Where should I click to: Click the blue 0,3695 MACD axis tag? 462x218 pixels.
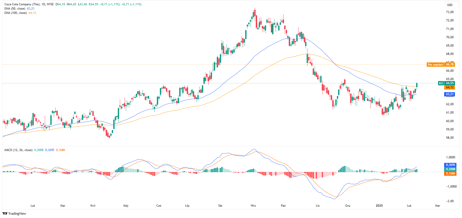pyautogui.click(x=450, y=165)
